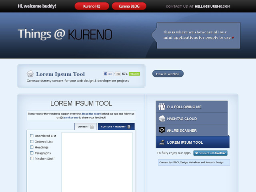Click the large LOREM IPSUM TOOL heading
The width and height of the screenshot is (256, 192).
81,103
